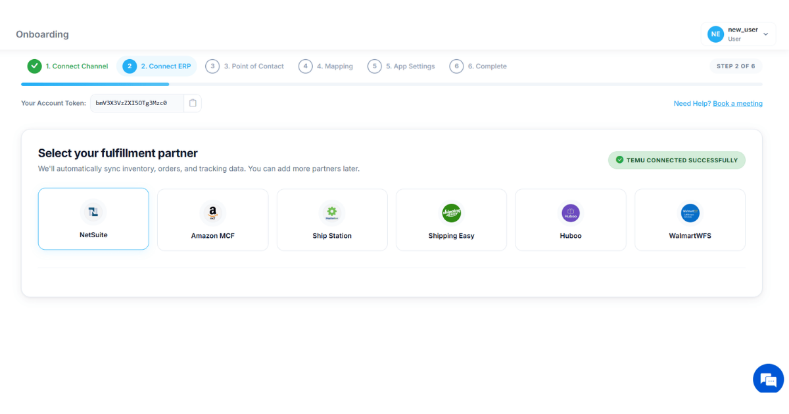Choose the WalmartWFS partner label
Image resolution: width=789 pixels, height=414 pixels.
(690, 236)
